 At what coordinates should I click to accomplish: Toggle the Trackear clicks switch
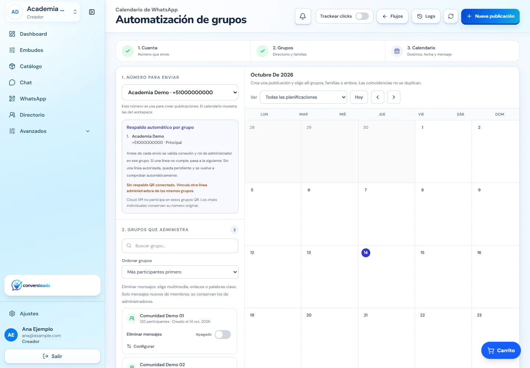pos(362,16)
